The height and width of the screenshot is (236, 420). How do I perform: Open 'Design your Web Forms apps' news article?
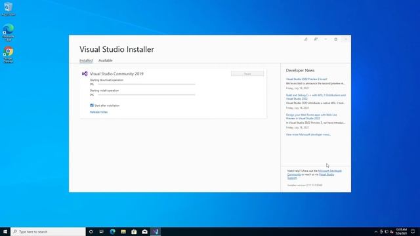pos(312,117)
